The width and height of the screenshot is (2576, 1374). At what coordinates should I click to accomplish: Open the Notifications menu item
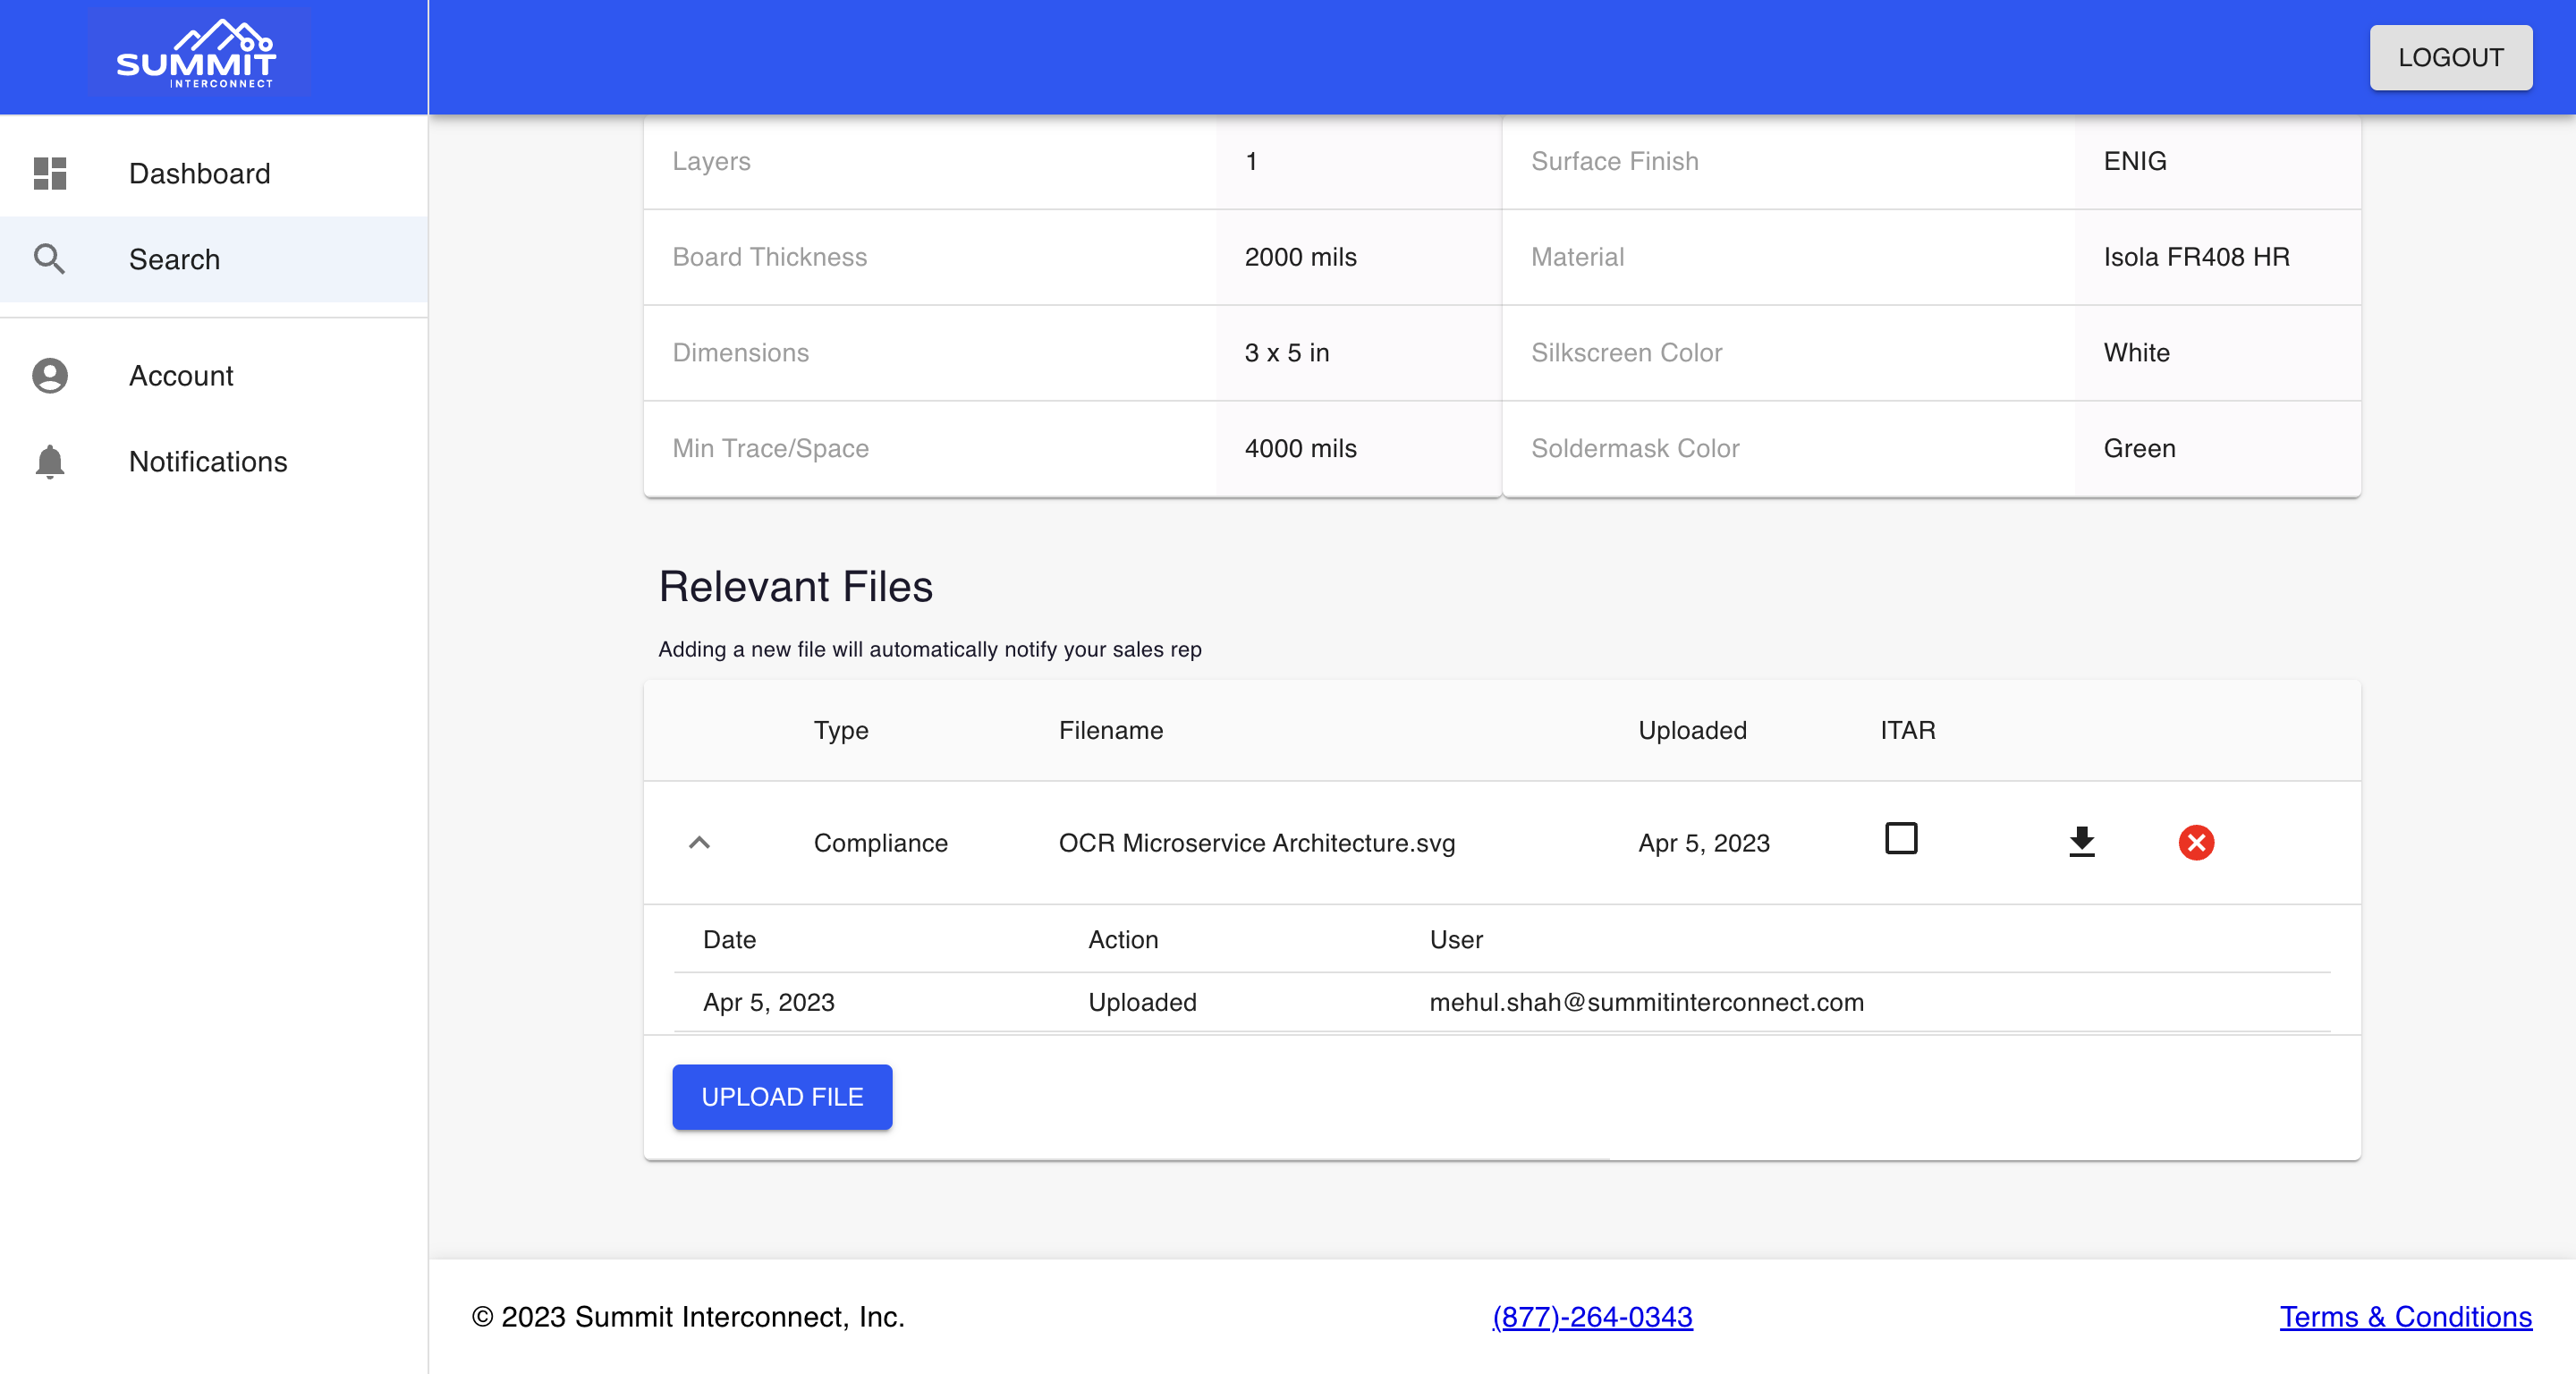click(x=214, y=462)
